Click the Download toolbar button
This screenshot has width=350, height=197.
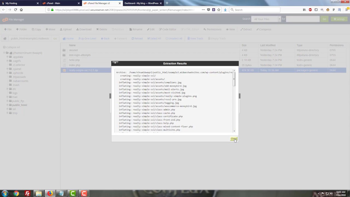(84, 29)
